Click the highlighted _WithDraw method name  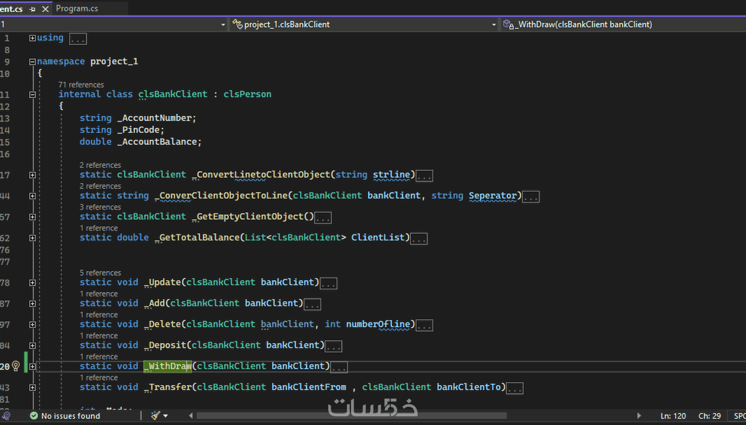point(168,366)
